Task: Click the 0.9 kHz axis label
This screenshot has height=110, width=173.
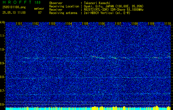Action: [x=2, y=63]
